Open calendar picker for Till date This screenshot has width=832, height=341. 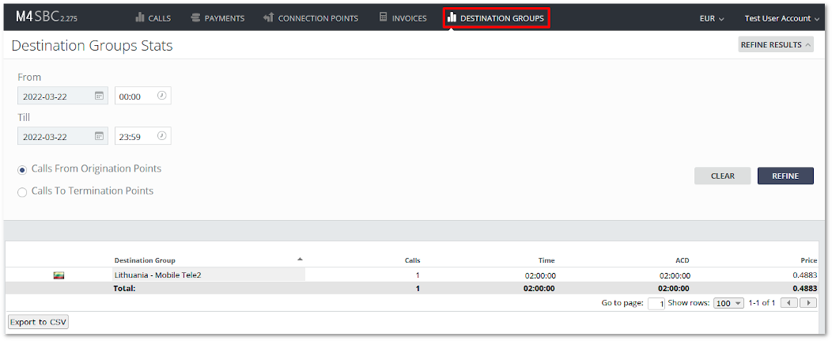click(x=100, y=136)
